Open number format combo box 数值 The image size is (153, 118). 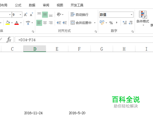[116, 15]
